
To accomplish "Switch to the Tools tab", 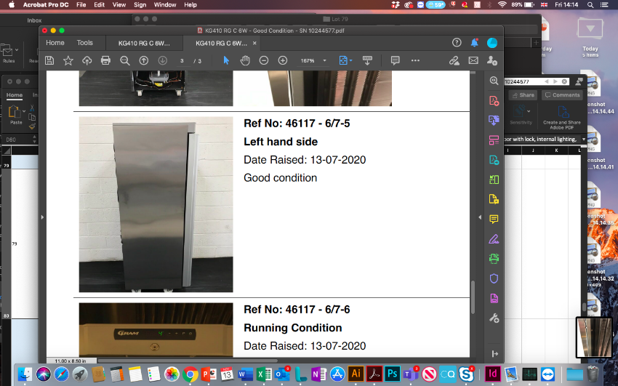I will pos(85,43).
